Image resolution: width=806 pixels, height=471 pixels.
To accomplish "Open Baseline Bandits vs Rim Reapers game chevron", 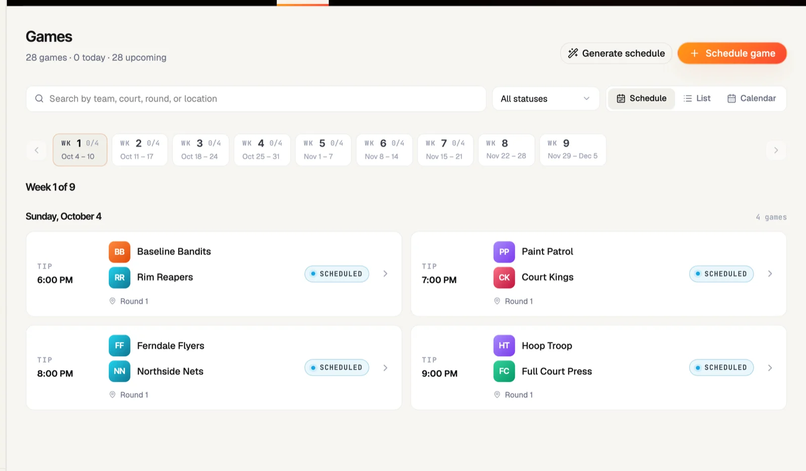I will pos(385,274).
